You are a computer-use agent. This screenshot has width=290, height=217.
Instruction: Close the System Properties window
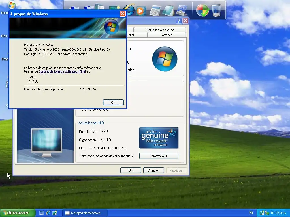(x=185, y=21)
